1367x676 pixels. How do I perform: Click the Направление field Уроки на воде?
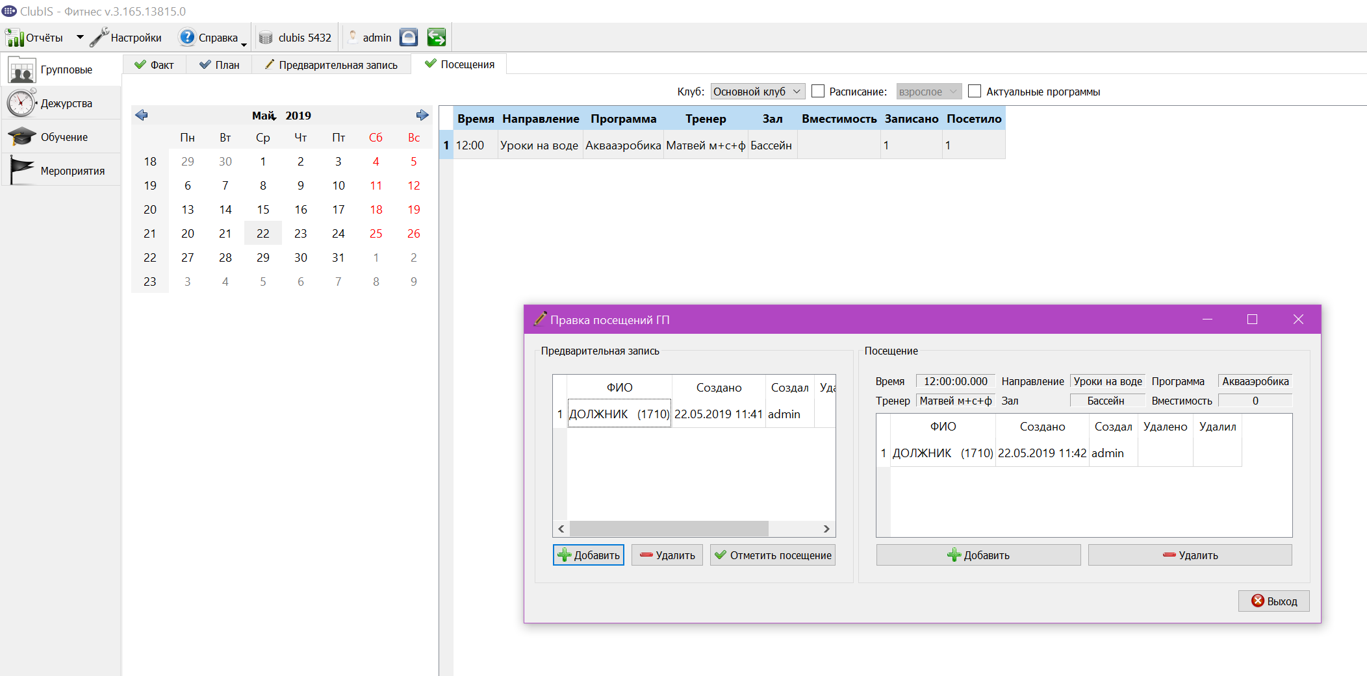1107,381
